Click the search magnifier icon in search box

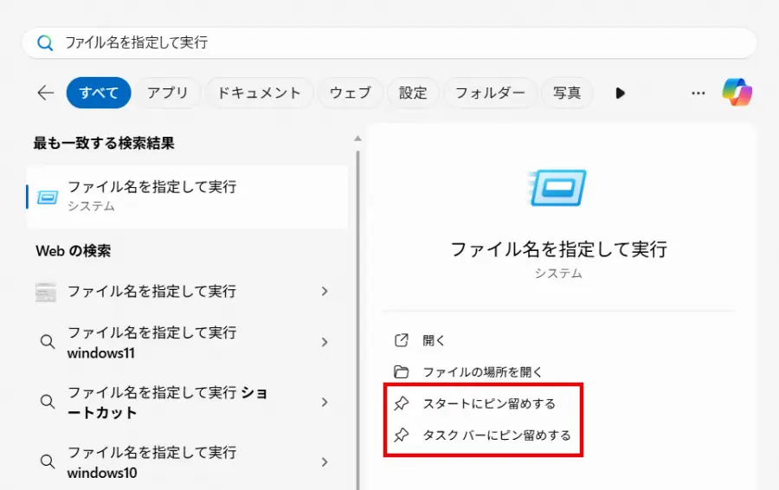45,42
